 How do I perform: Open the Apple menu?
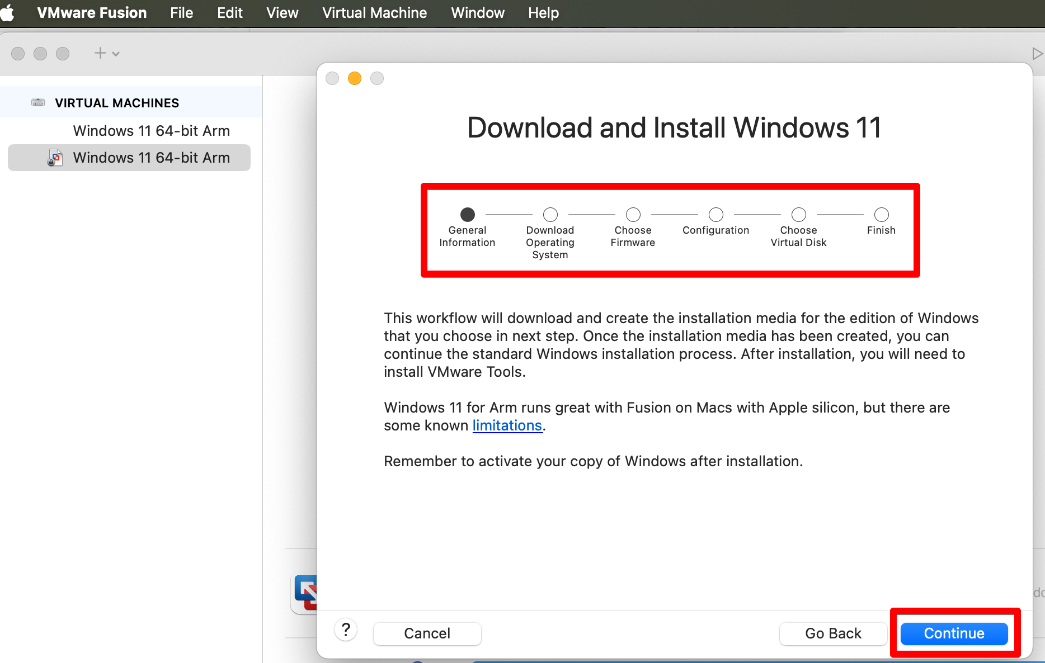[x=7, y=13]
